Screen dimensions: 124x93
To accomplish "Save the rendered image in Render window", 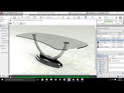I will point(10,23).
